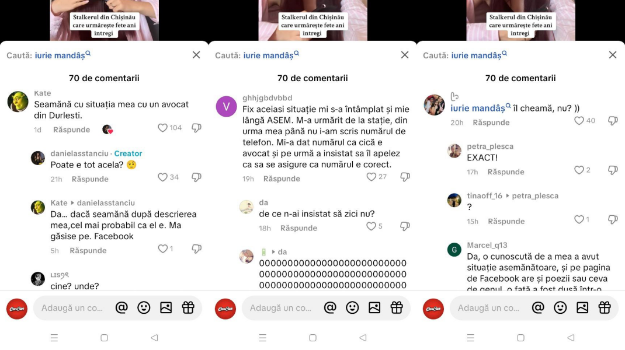Like Kate's comment with 104 likes

(162, 128)
